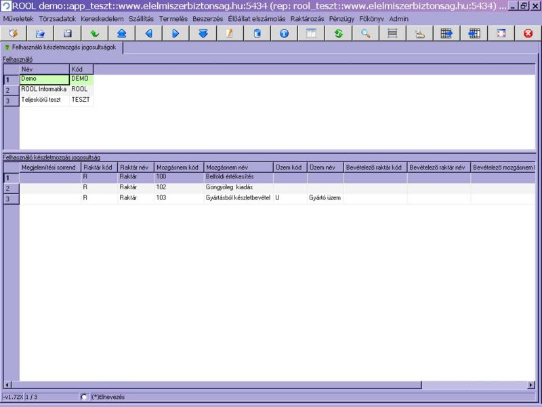The height and width of the screenshot is (407, 542).
Task: Click the red X exit toolbar icon
Action: (528, 33)
